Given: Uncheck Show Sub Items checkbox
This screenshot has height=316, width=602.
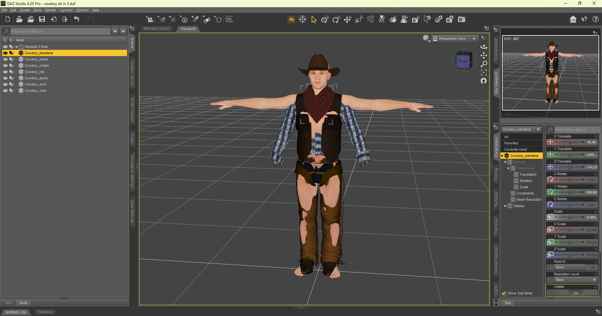Looking at the screenshot, I should click(504, 293).
